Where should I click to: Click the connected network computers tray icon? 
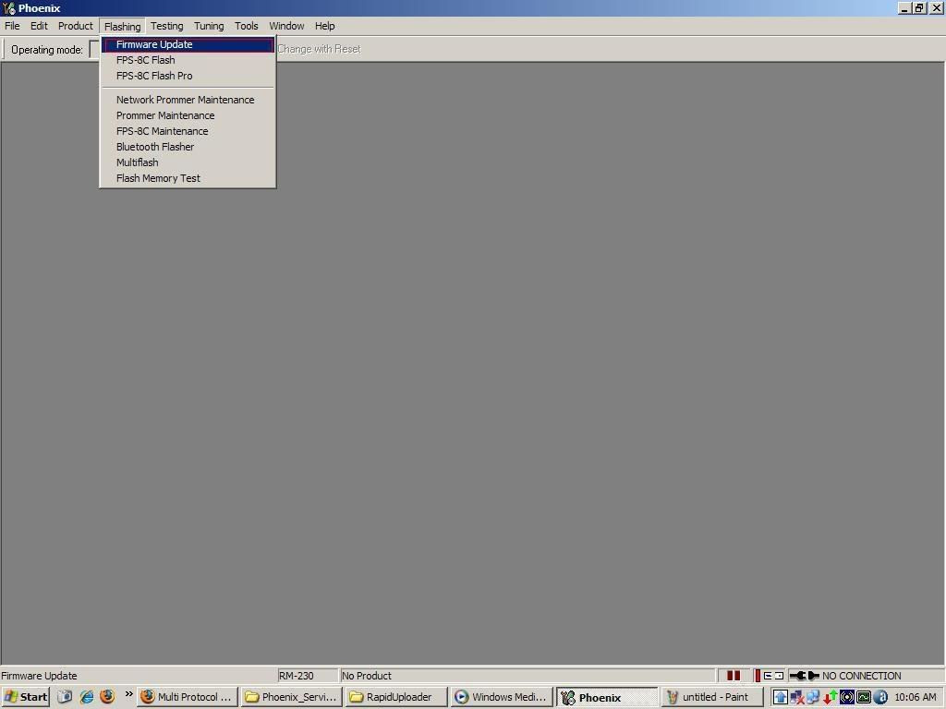(x=813, y=698)
